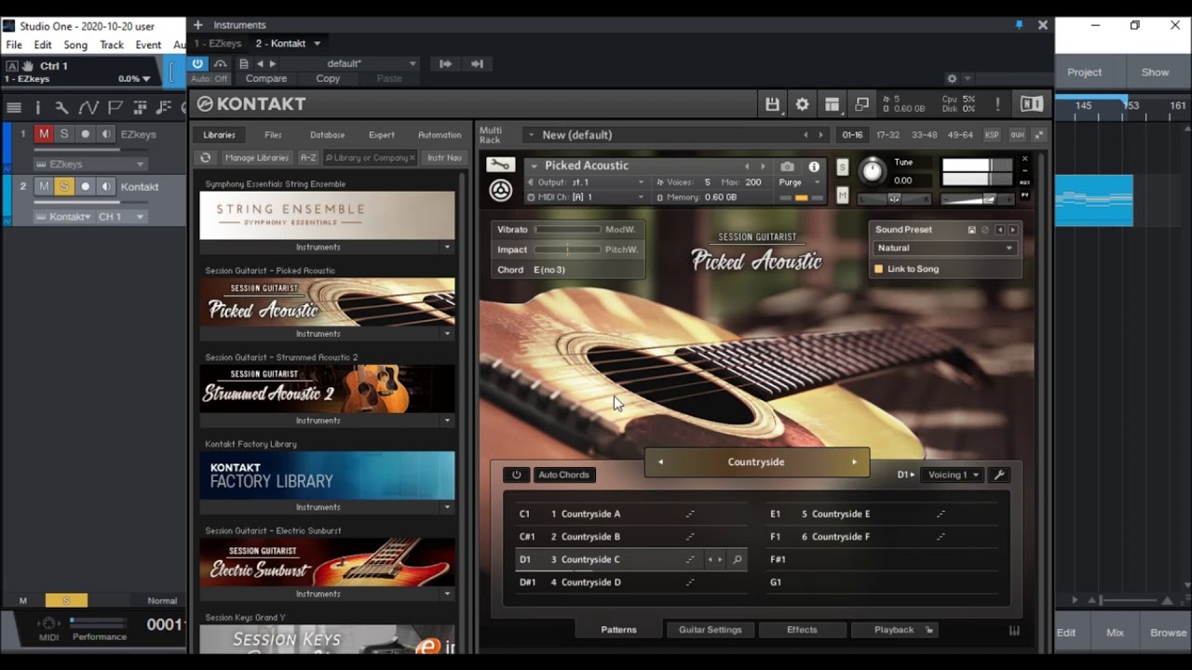Open voicing settings wrench icon
Viewport: 1192px width, 670px height.
pos(999,475)
